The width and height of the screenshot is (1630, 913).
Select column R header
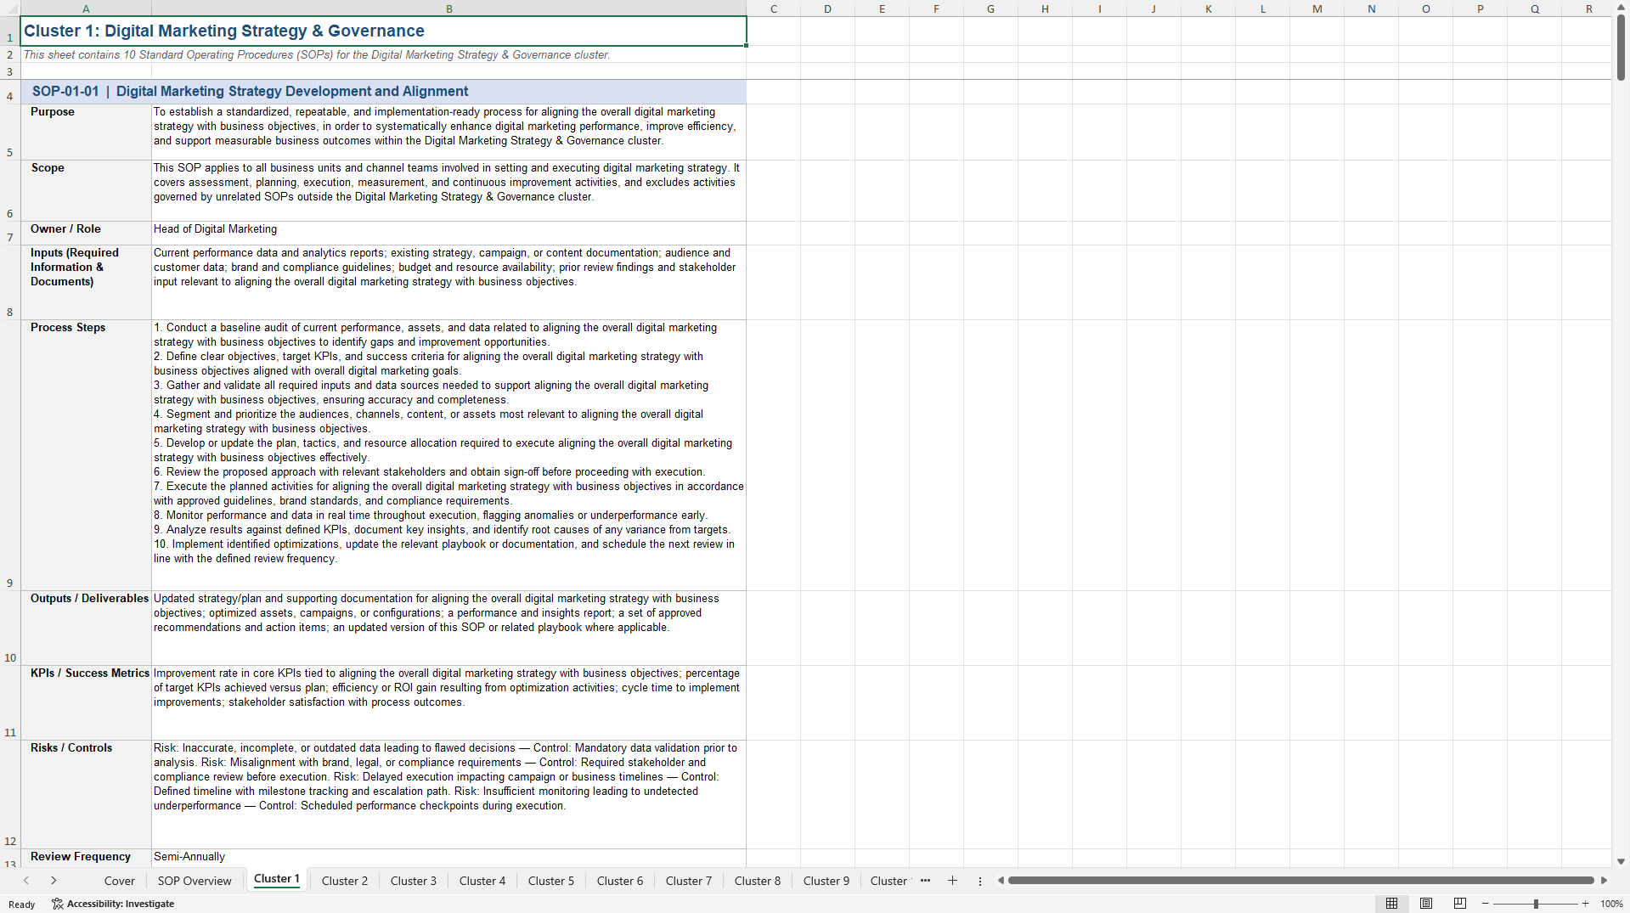[x=1588, y=8]
